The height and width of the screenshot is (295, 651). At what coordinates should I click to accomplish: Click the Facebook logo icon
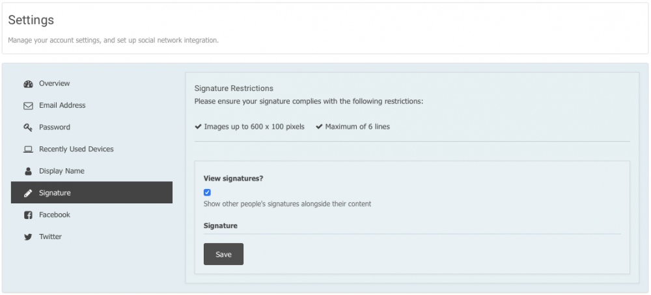(x=28, y=215)
